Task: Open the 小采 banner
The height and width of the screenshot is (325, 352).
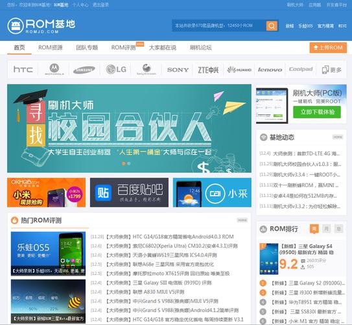Action: [x=212, y=192]
